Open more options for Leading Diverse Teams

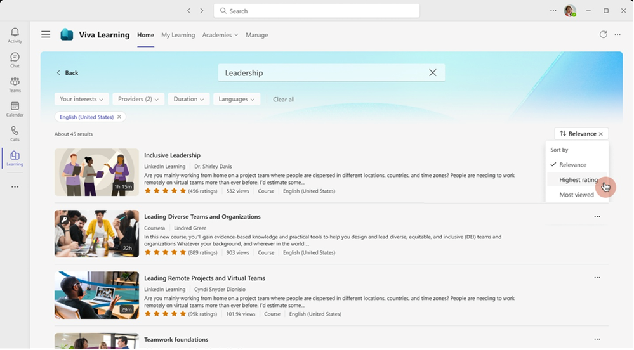click(597, 217)
